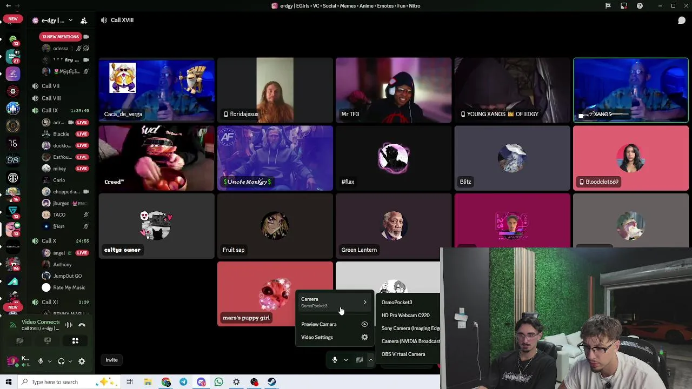Screen dimensions: 692x389
Task: Toggle microphone in the call control bar
Action: pos(335,360)
